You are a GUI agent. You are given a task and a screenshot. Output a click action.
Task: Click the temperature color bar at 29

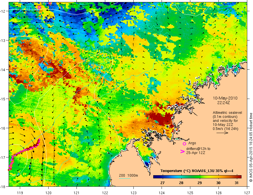coord(200,177)
